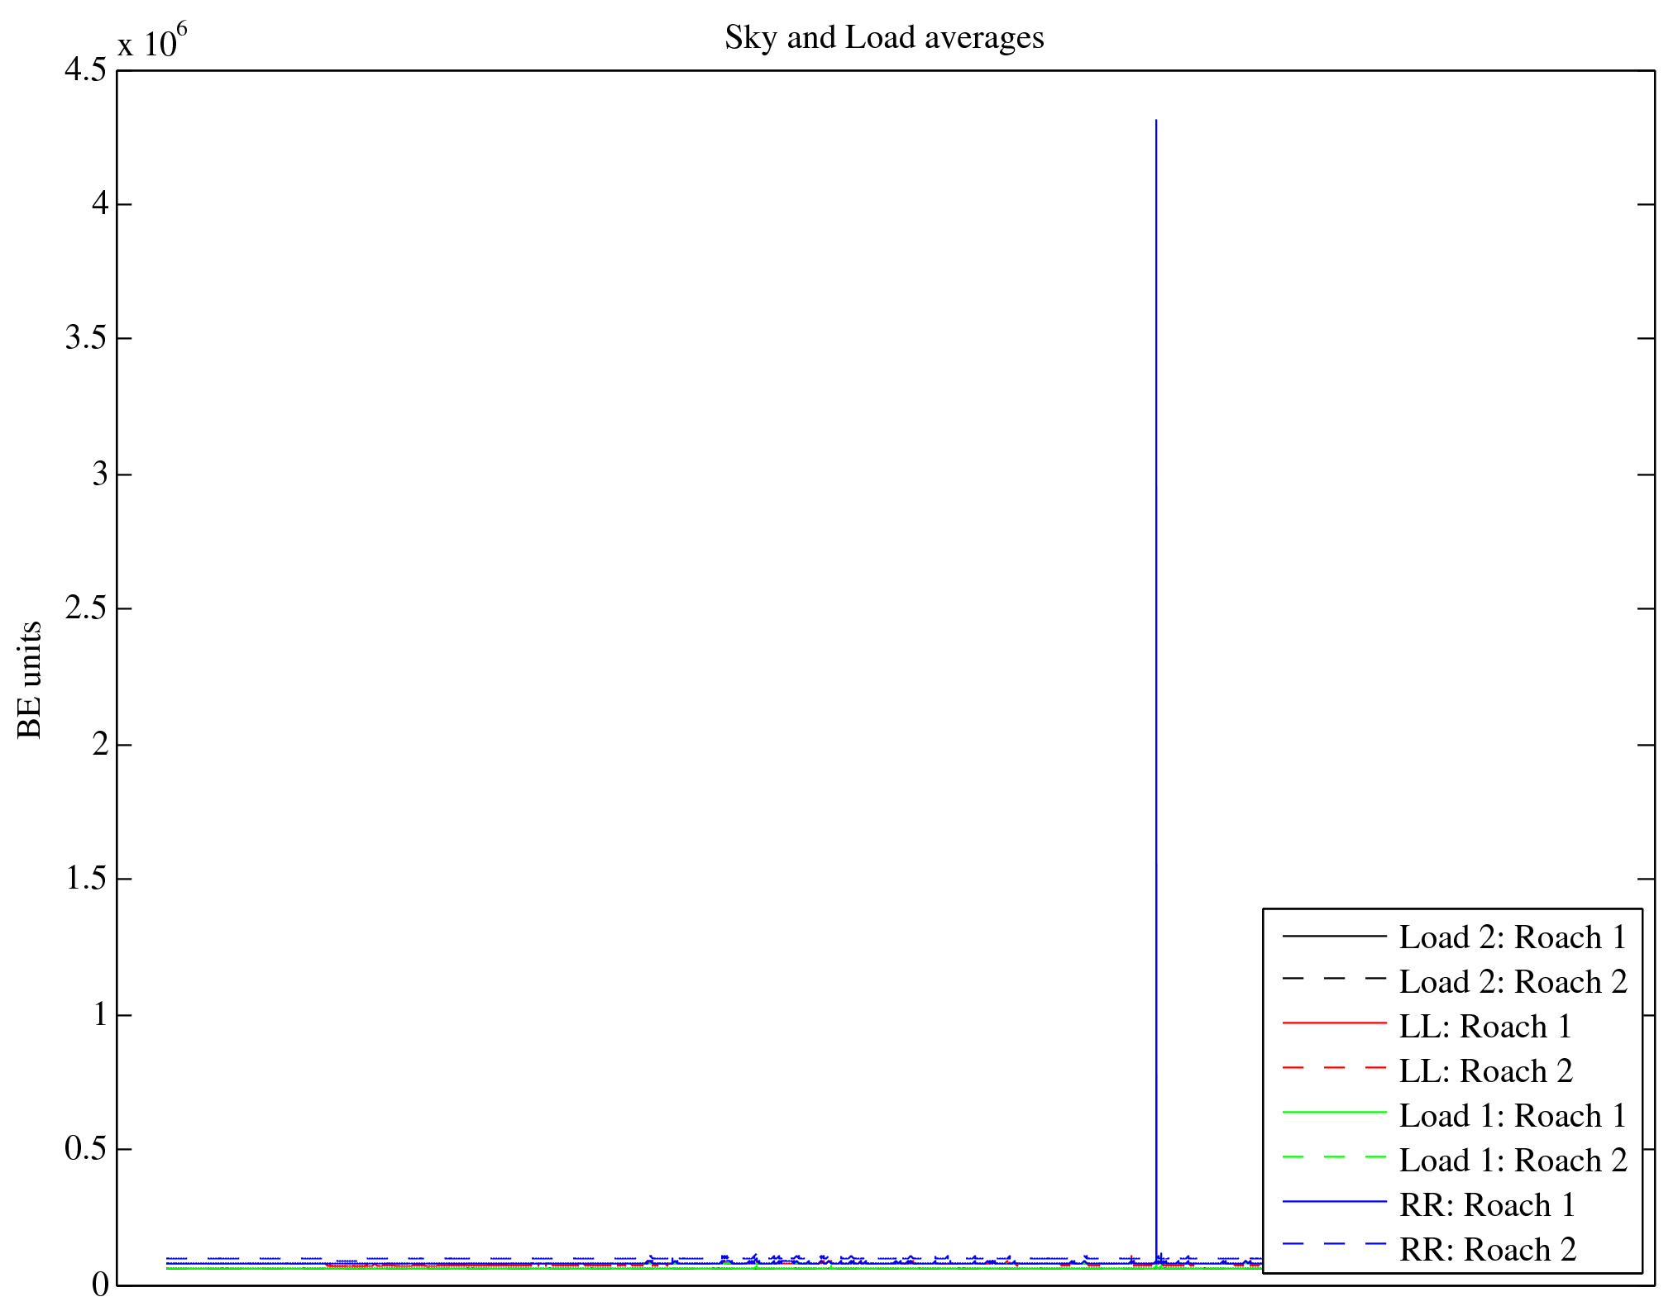
Task: Click 'RR: Roach 2' legend label
Action: (x=1487, y=1250)
